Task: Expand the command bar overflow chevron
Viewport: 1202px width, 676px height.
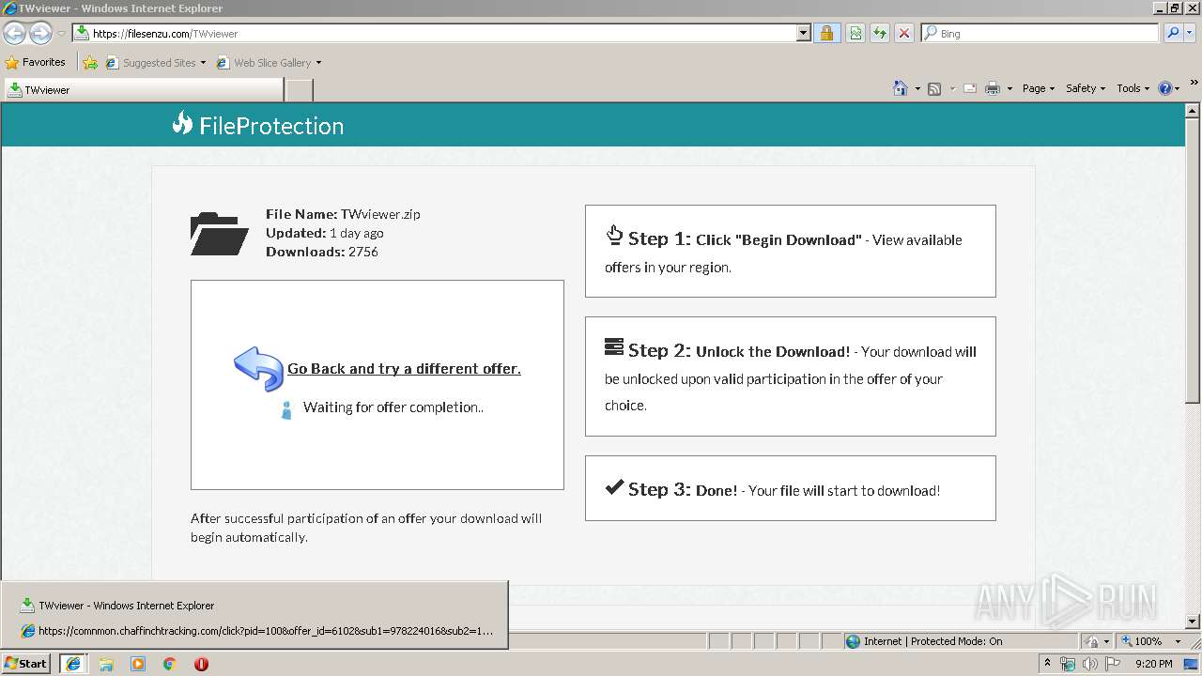Action: click(1194, 83)
